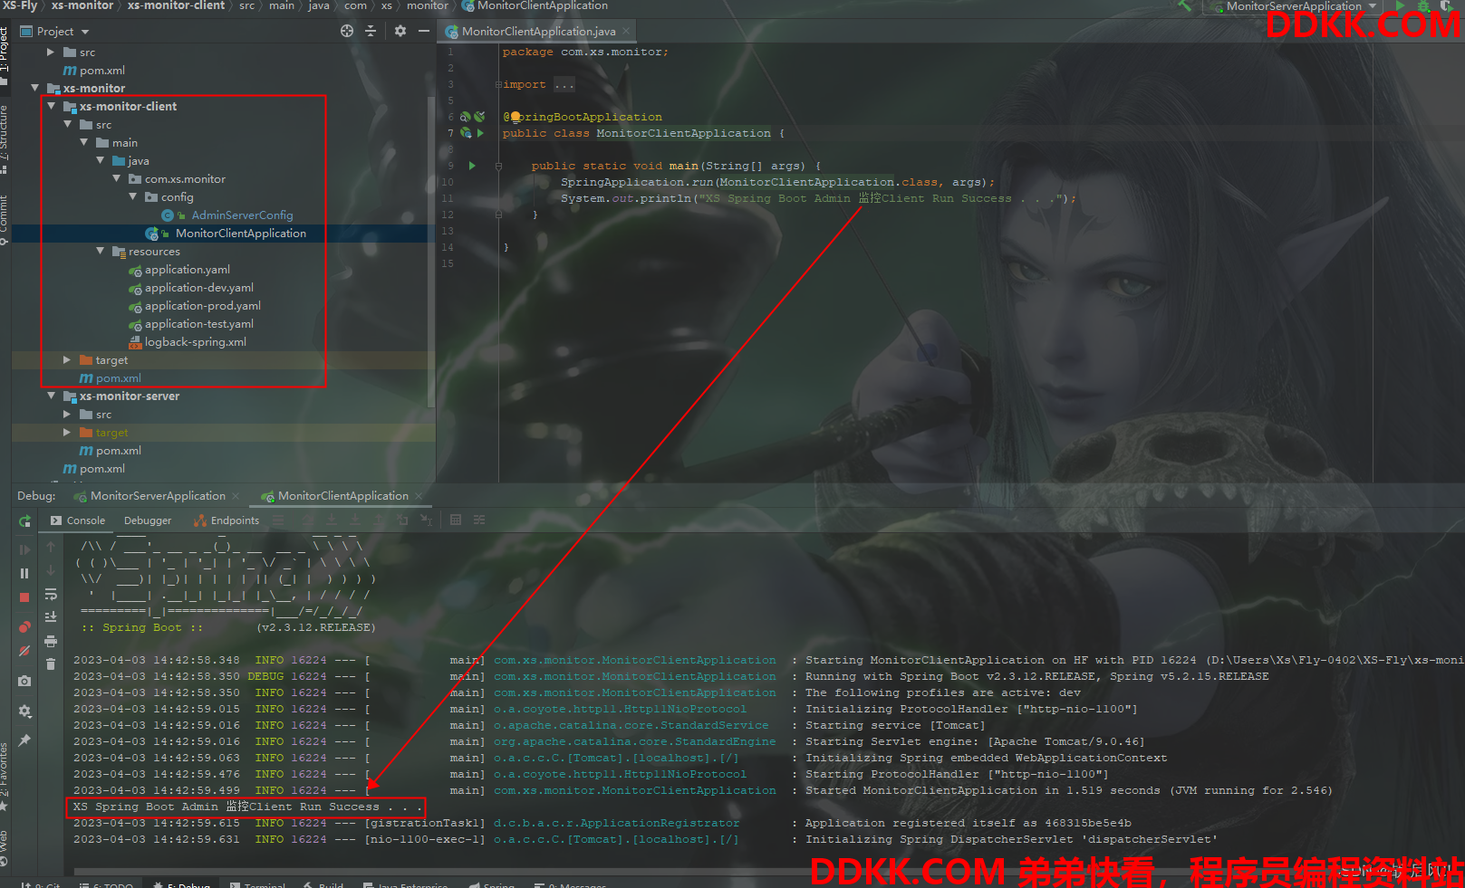
Task: Open AdminServerConfig class in tree
Action: pyautogui.click(x=242, y=215)
